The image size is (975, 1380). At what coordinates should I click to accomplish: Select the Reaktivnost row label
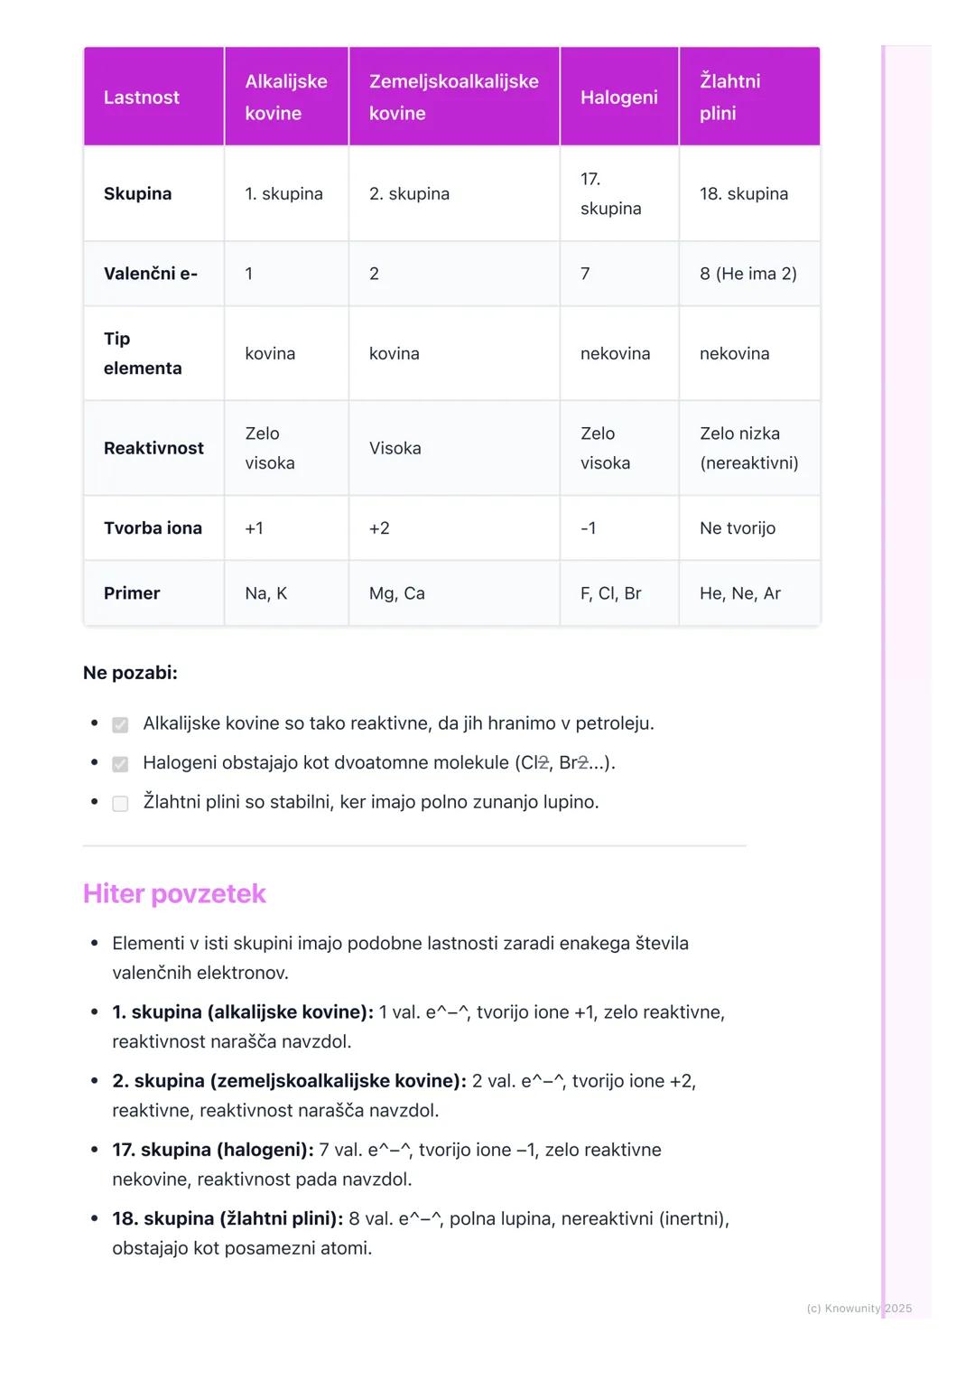[153, 448]
